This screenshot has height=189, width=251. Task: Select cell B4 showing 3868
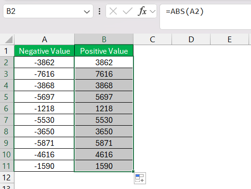click(x=104, y=85)
